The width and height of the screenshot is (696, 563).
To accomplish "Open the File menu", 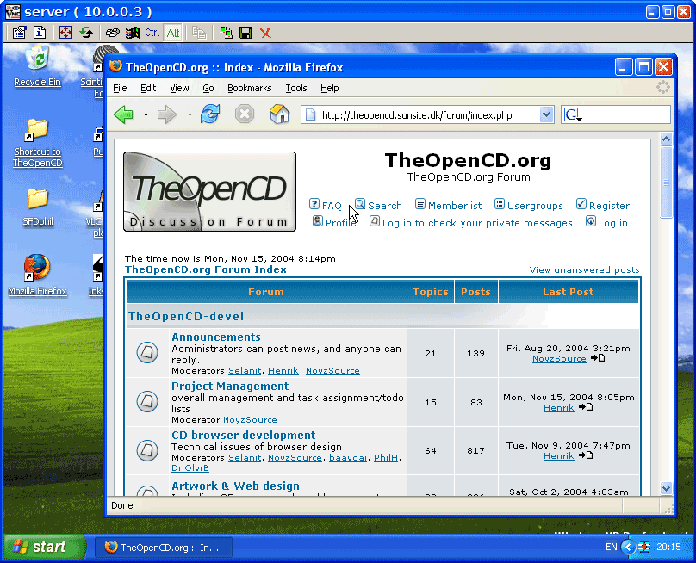I will [120, 88].
